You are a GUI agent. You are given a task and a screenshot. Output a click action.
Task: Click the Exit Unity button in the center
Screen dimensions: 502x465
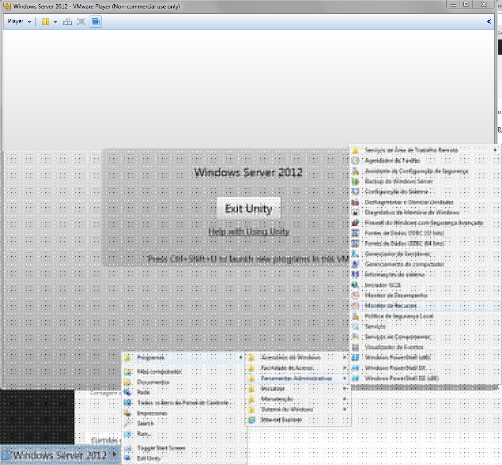coord(249,208)
